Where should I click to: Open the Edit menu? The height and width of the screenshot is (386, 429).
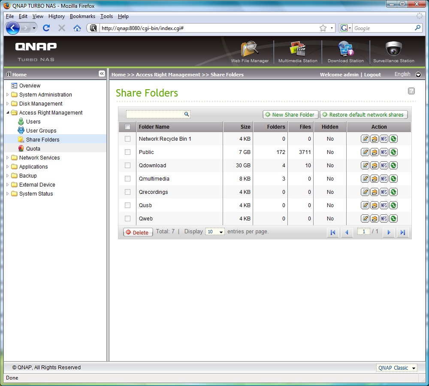pyautogui.click(x=23, y=16)
